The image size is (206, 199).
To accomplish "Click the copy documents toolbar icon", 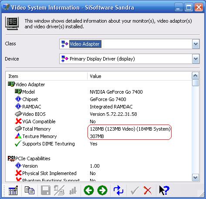I will (x=30, y=190).
